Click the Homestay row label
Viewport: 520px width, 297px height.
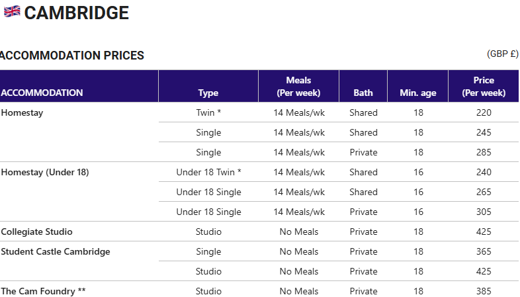(22, 112)
